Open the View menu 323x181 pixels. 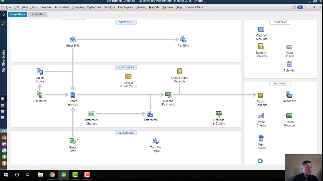tap(24, 7)
